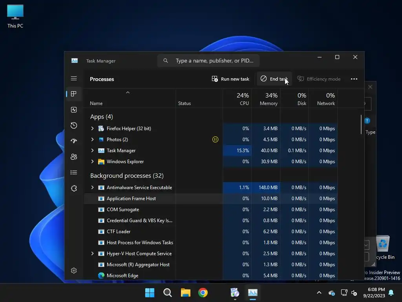This screenshot has height=302, width=402.
Task: Select the COM Surrogate process
Action: [211, 210]
